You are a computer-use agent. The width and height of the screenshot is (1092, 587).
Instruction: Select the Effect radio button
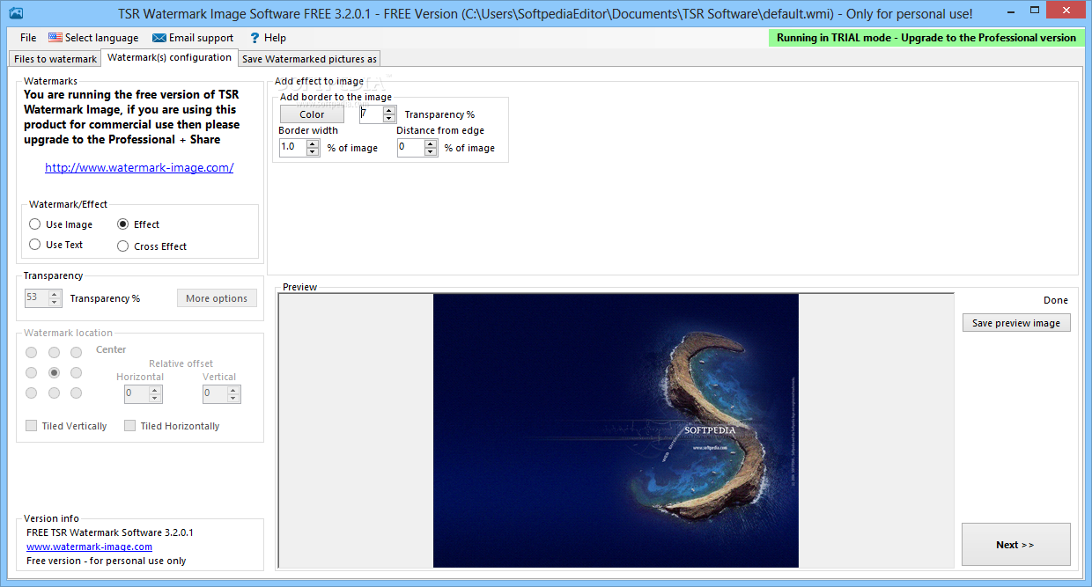pyautogui.click(x=138, y=224)
